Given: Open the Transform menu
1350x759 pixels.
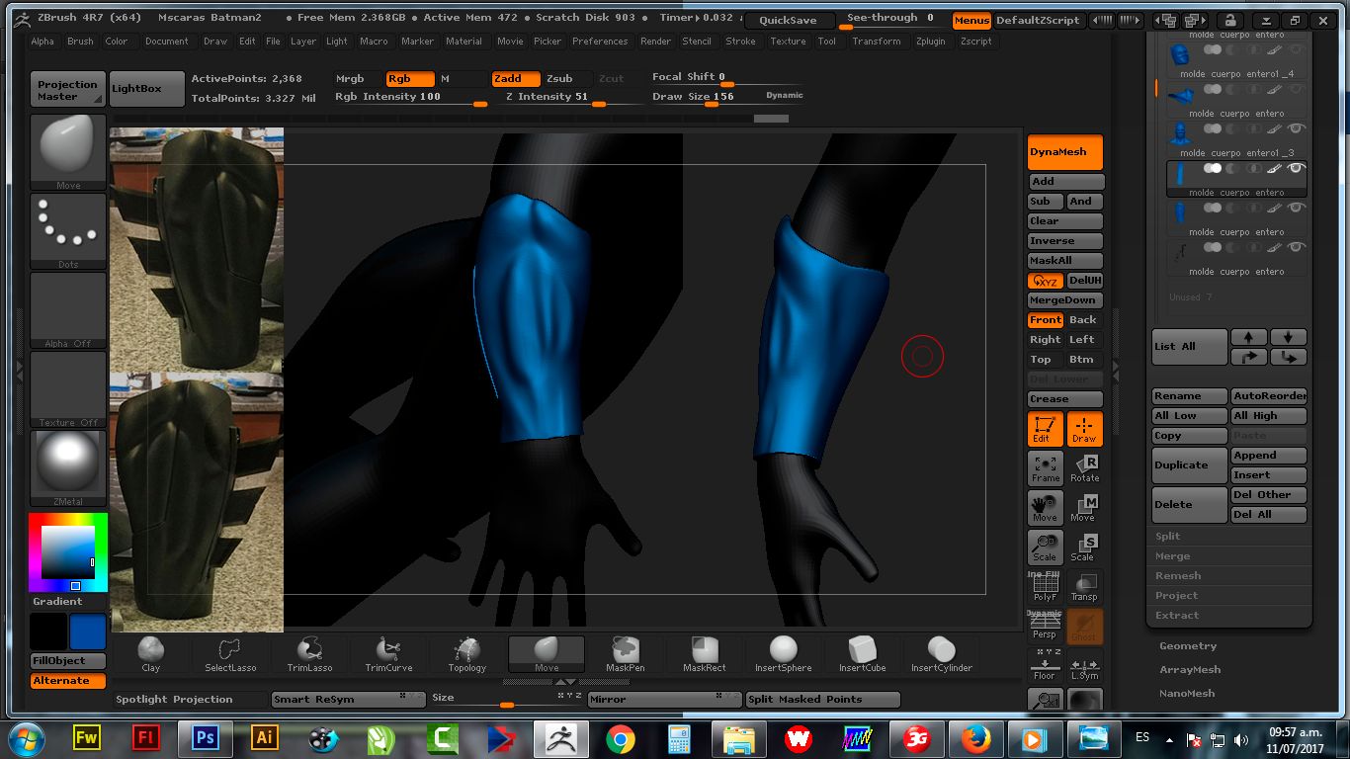Looking at the screenshot, I should [x=877, y=42].
